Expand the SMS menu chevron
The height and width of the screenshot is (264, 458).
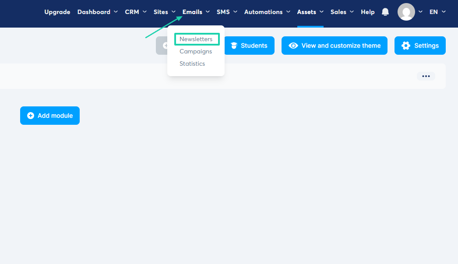click(235, 12)
